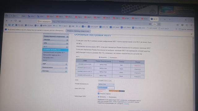
Task: Select Wi-Fi "Выключить" radio button
Action: [109, 58]
